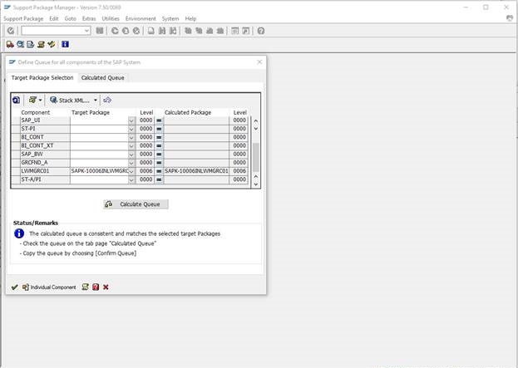Open Target Package dropdown for BI_CONT row
The width and height of the screenshot is (518, 368).
(131, 137)
